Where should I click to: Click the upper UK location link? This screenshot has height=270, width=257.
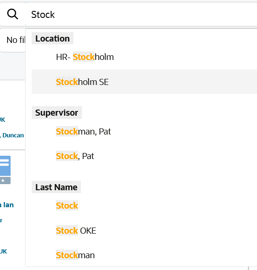2,120
